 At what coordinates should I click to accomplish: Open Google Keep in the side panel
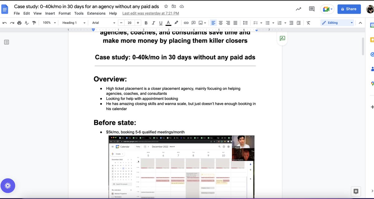(372, 40)
